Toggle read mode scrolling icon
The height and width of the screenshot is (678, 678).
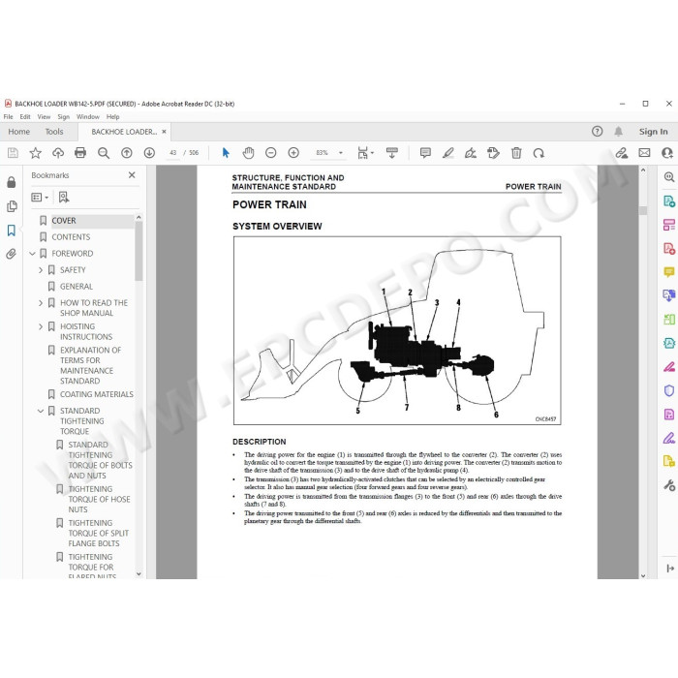392,153
